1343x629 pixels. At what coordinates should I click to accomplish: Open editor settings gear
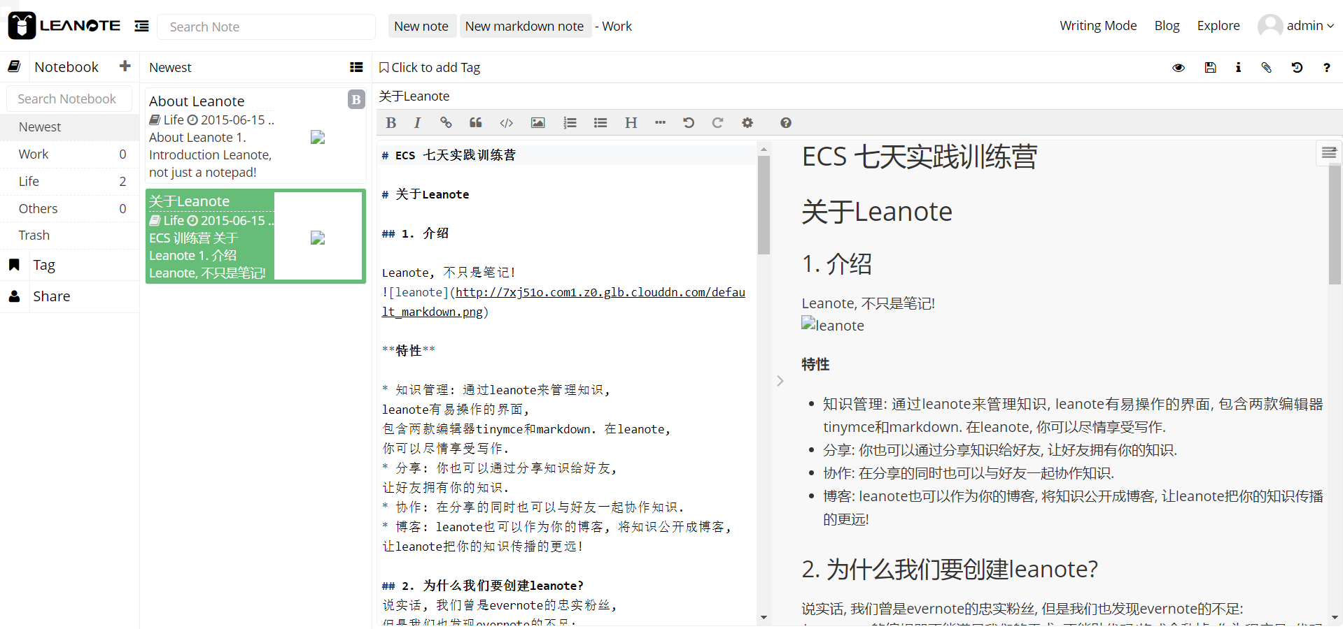(747, 123)
